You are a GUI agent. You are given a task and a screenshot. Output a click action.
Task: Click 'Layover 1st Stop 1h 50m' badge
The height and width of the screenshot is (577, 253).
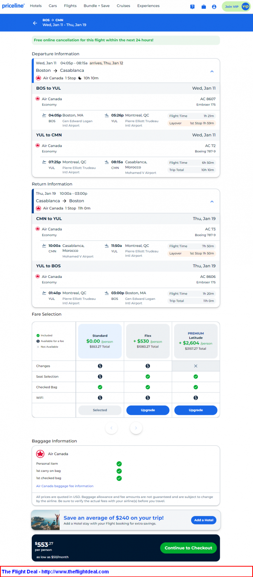tap(192, 253)
